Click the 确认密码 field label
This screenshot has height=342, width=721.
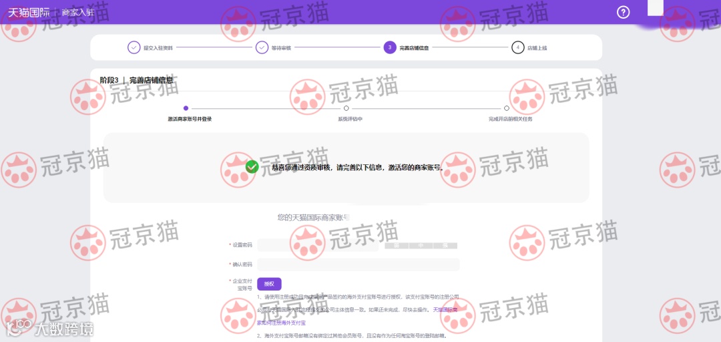tap(241, 265)
